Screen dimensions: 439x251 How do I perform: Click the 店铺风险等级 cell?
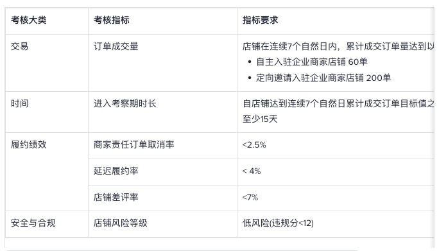[x=162, y=224]
